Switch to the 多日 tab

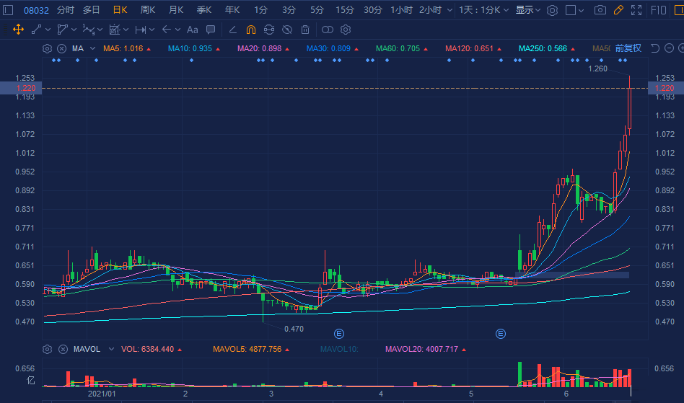[x=92, y=10]
